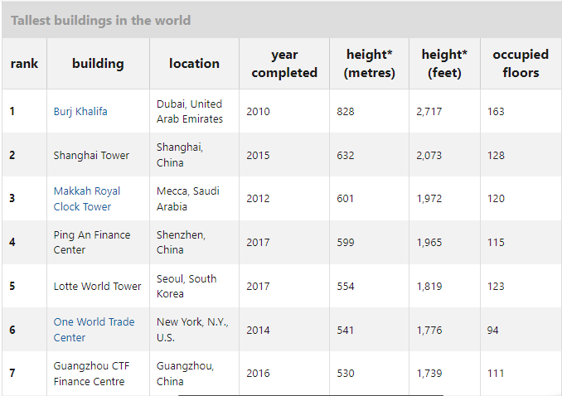
Task: Open the Makkah Royal Clock Tower link
Action: point(87,199)
